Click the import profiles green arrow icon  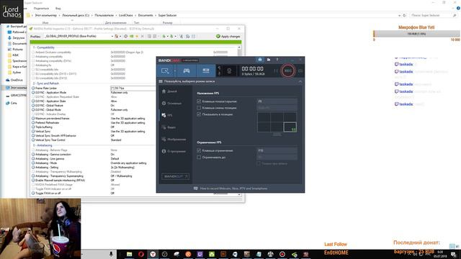click(x=172, y=36)
